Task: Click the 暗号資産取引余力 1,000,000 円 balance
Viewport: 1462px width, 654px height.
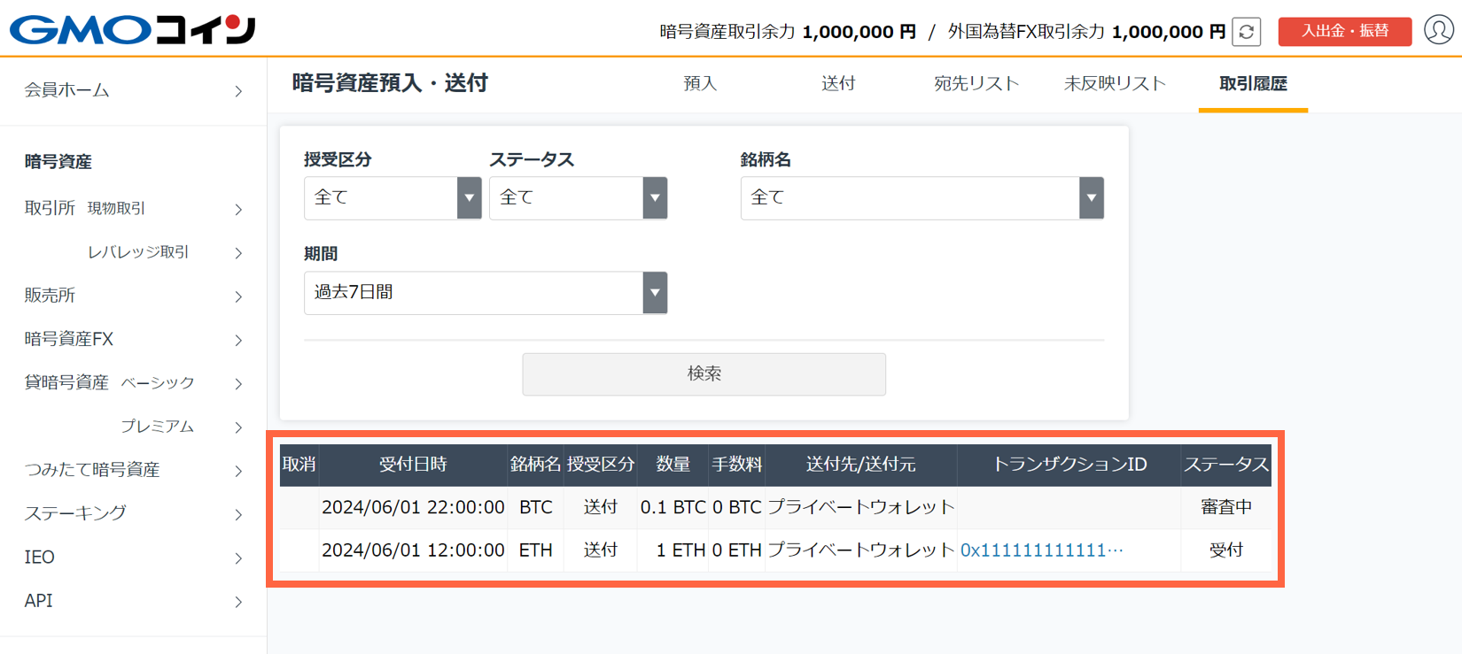Action: click(x=788, y=32)
